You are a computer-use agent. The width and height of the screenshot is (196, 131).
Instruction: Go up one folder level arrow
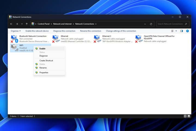tap(27, 24)
